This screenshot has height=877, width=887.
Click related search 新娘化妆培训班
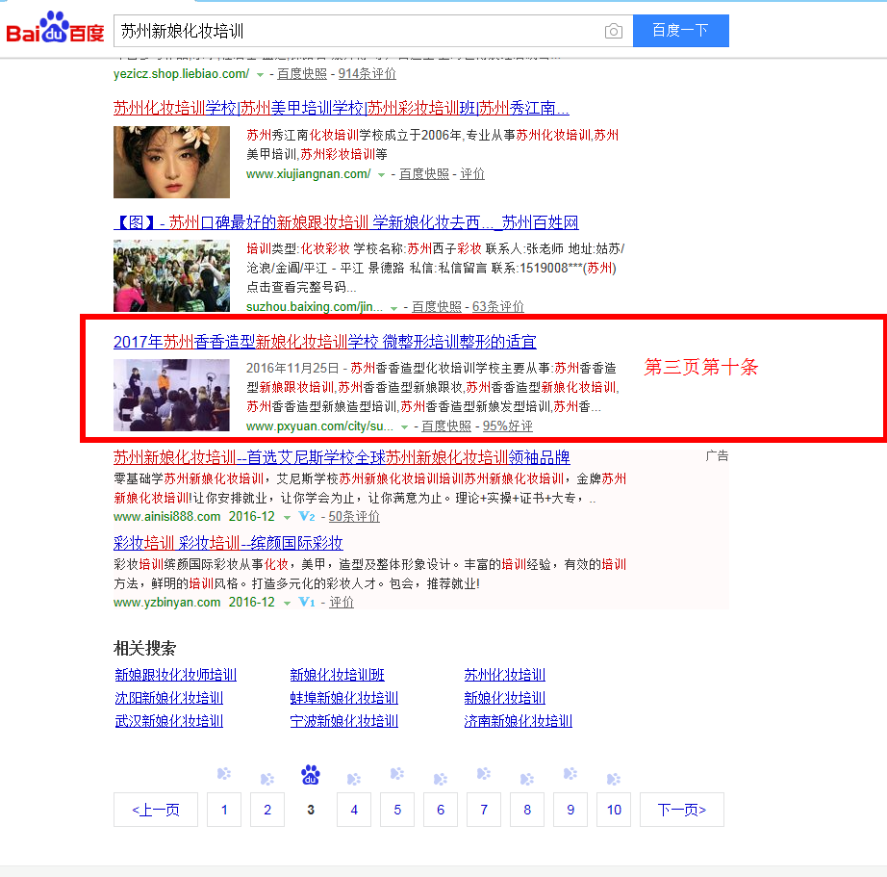pyautogui.click(x=337, y=674)
